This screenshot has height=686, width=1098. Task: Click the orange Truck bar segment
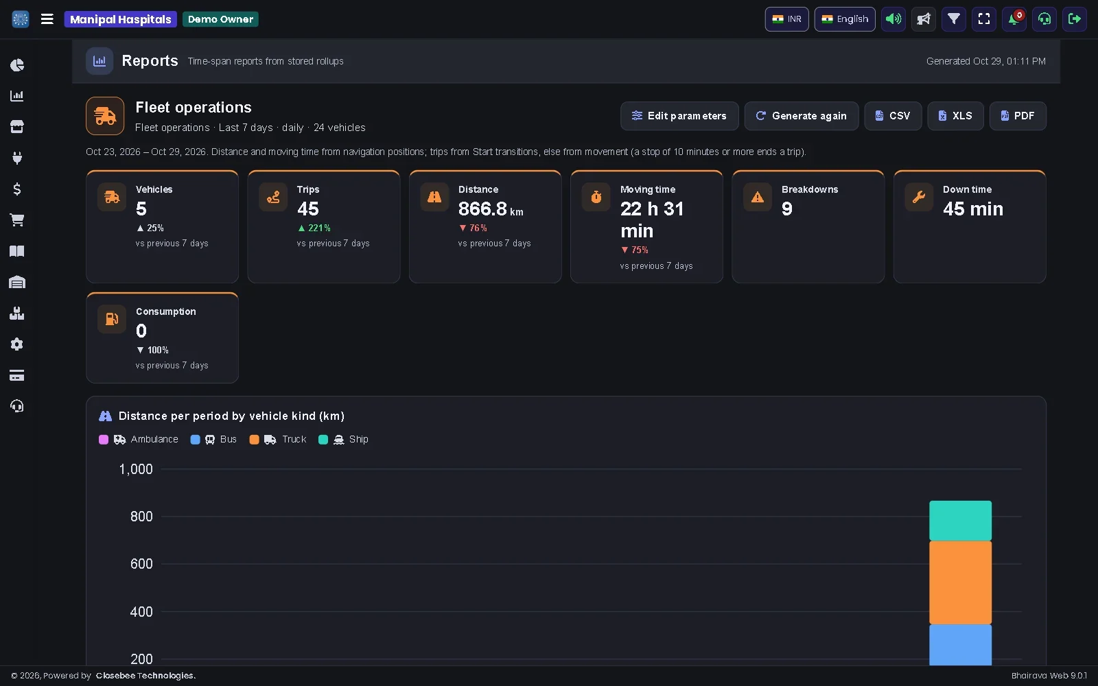pyautogui.click(x=960, y=582)
